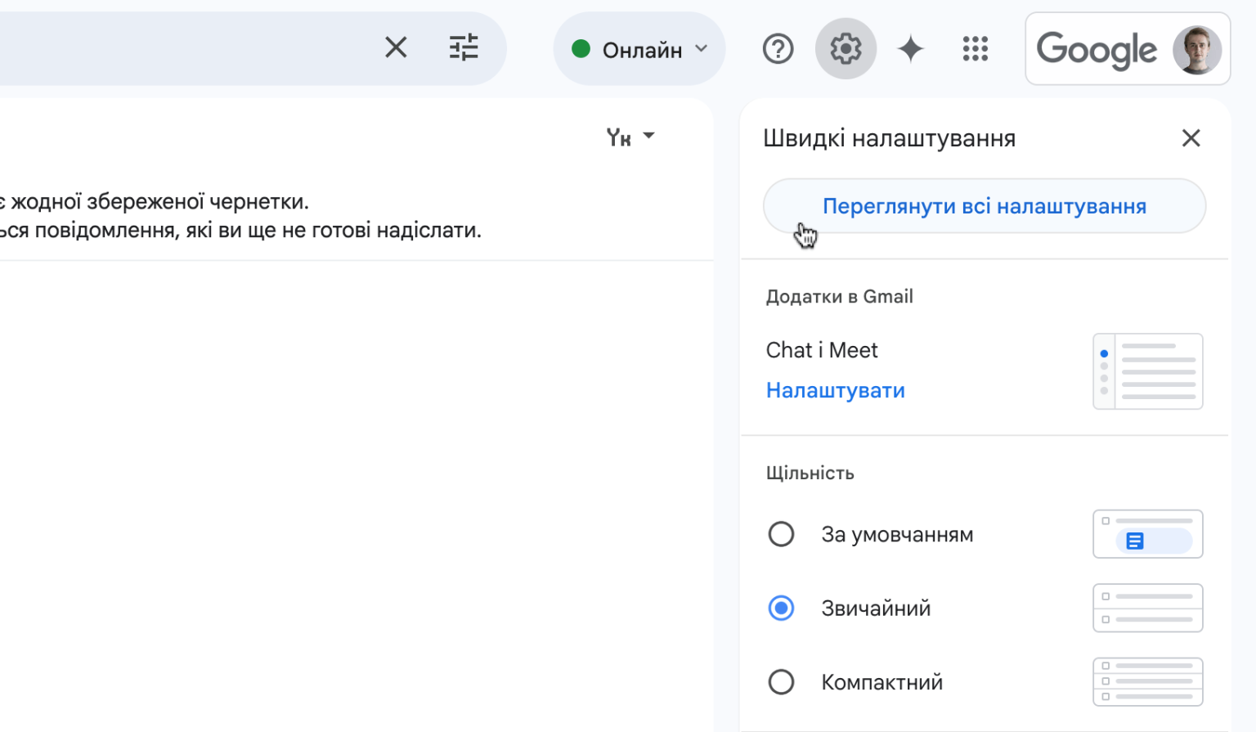Open the Google apps grid
Screen dimensions: 1256x732
(x=975, y=48)
